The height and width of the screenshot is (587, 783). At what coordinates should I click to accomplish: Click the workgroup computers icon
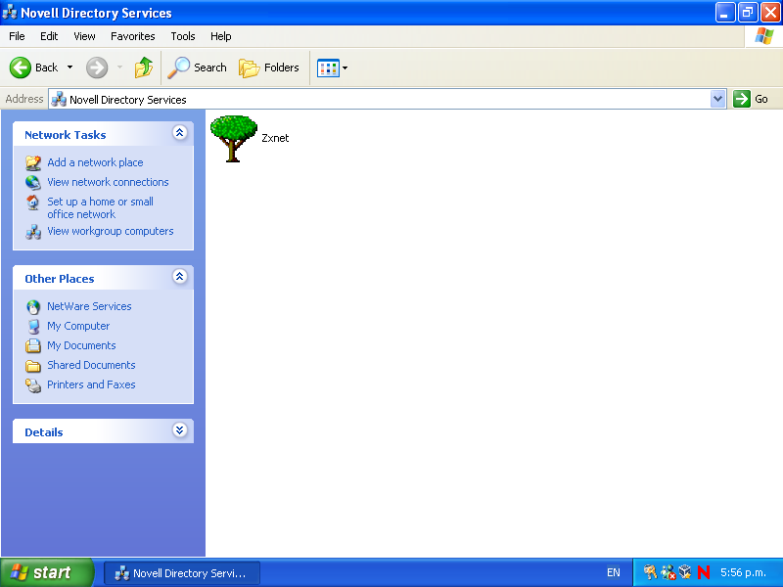click(33, 232)
